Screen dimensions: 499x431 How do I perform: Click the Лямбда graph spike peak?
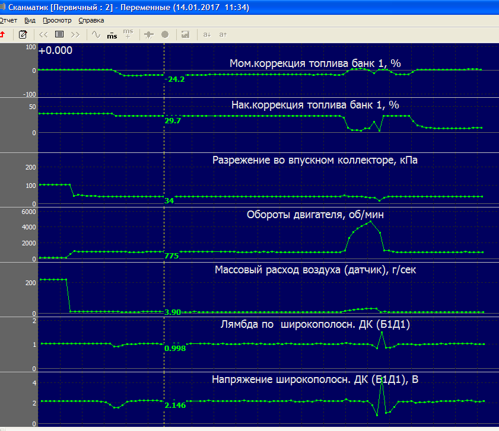[382, 332]
